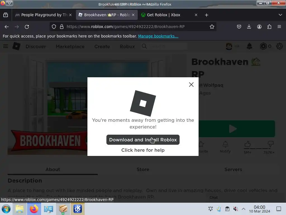Open the tracking protection shield icon
Image resolution: width=286 pixels, height=215 pixels.
point(54,27)
